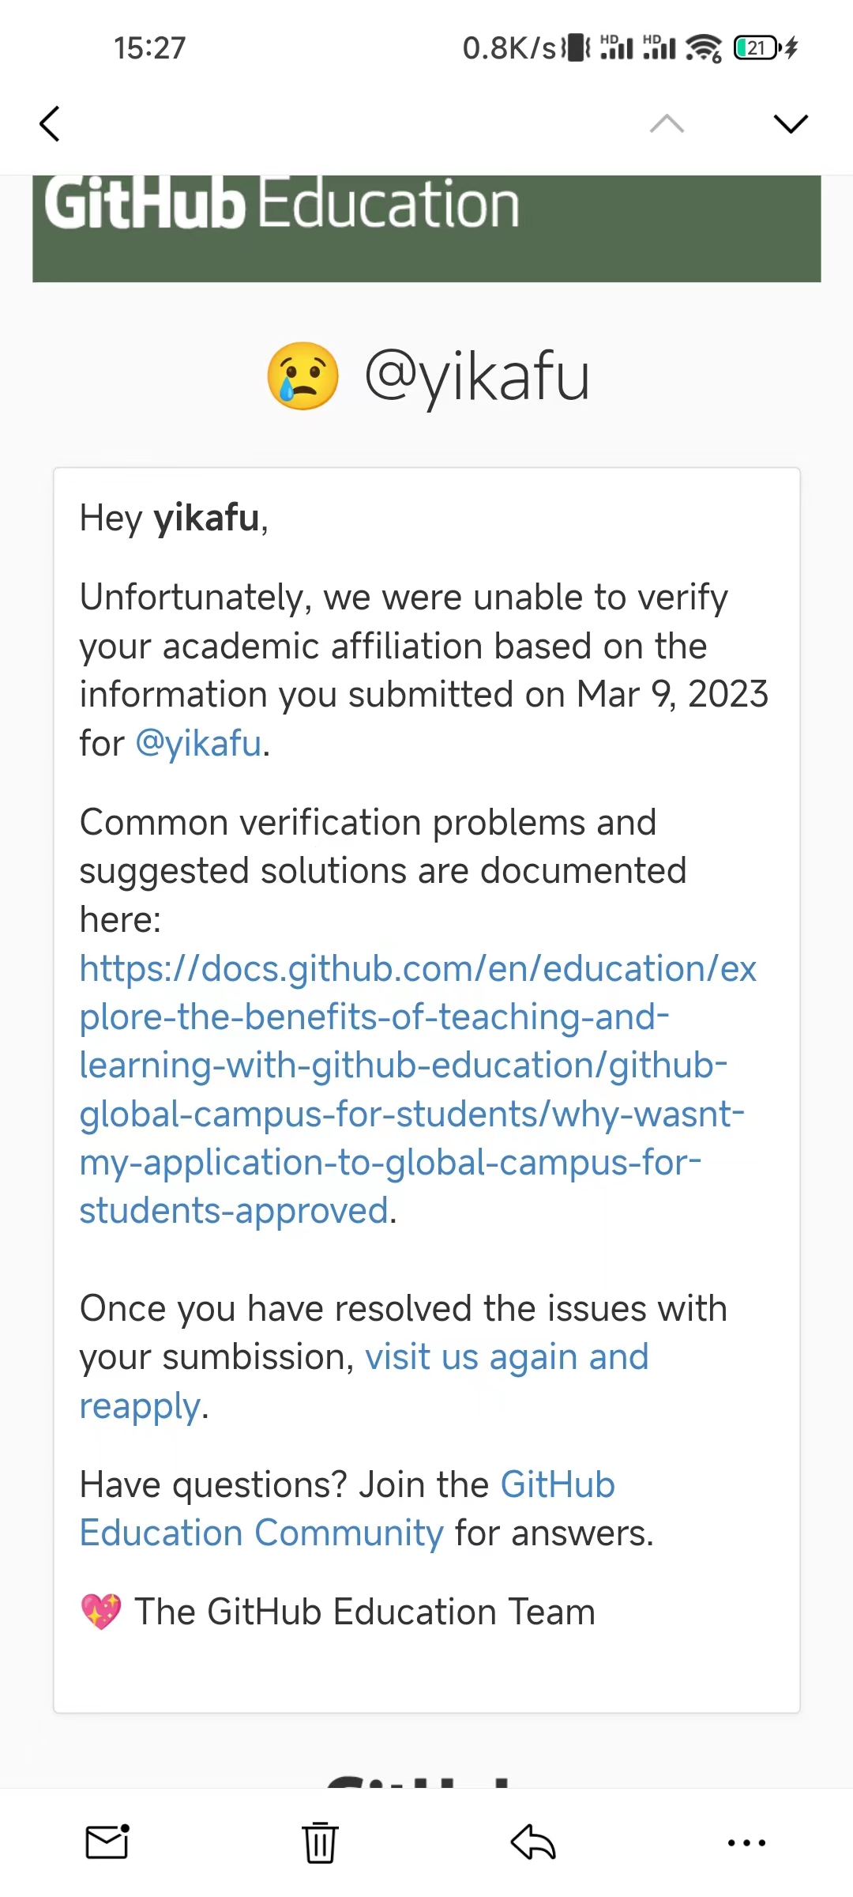This screenshot has width=853, height=1897.
Task: Tap the 0.8K/s network speed indicator
Action: click(x=510, y=47)
